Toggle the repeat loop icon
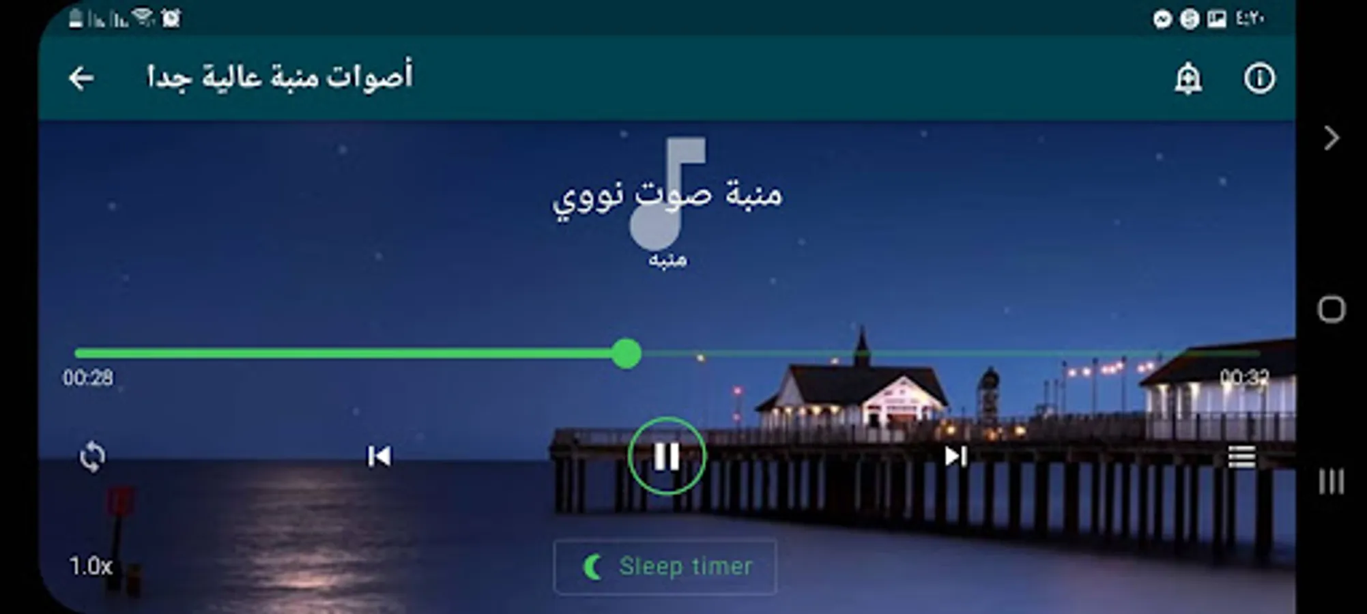The height and width of the screenshot is (614, 1367). point(92,456)
